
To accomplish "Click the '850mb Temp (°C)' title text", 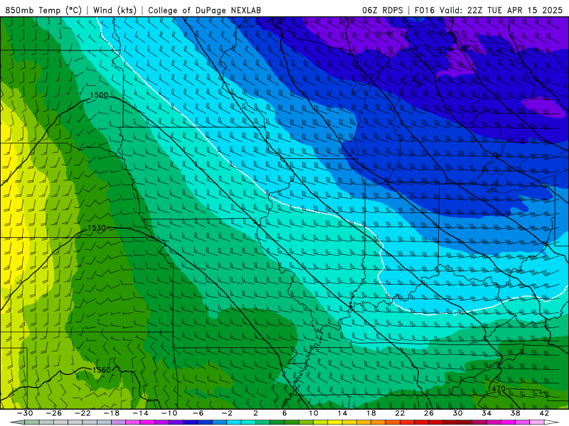I will tap(43, 10).
